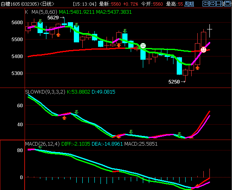The width and height of the screenshot is (232, 190).
Task: Open the split-panel layout icon
Action: (x=219, y=4)
